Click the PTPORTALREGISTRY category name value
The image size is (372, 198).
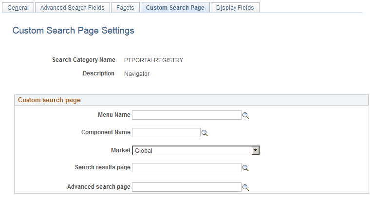(x=153, y=60)
